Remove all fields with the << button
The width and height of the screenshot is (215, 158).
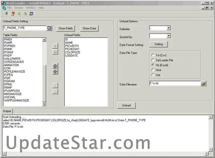coord(55,91)
